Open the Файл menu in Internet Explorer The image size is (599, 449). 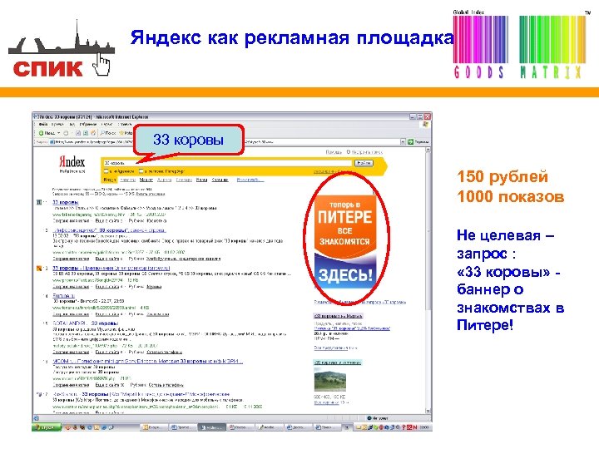point(42,125)
